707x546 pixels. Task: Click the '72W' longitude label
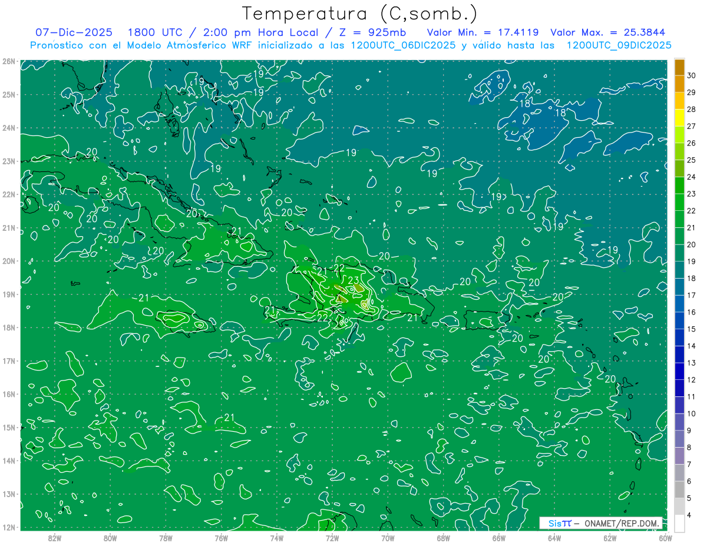pyautogui.click(x=332, y=538)
